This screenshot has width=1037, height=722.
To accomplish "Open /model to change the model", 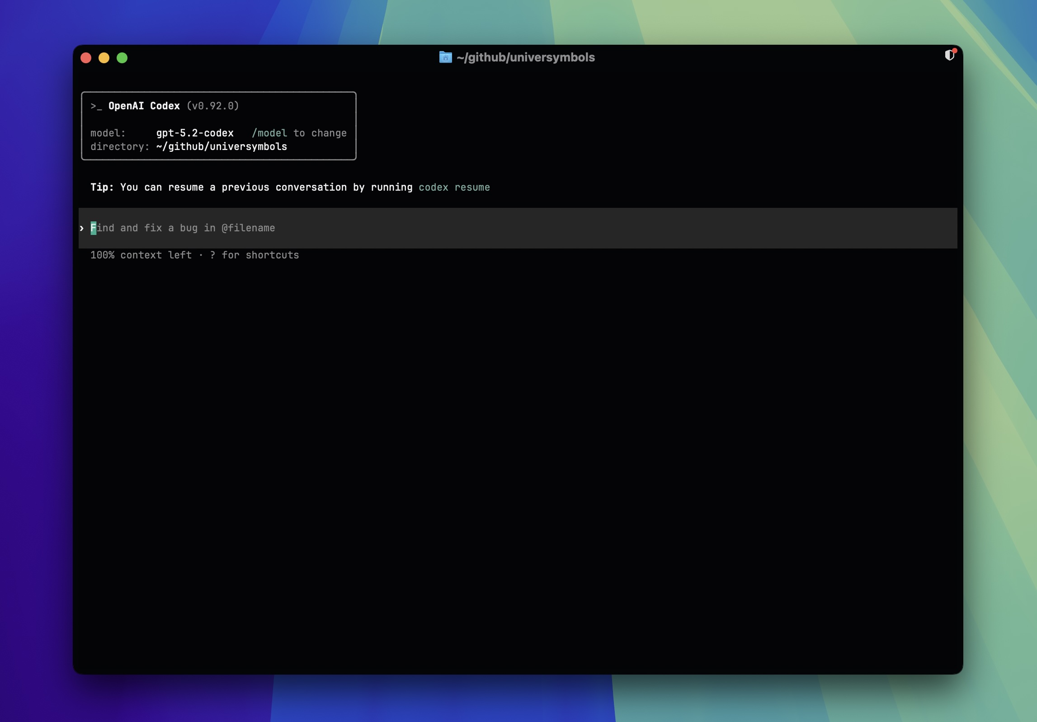I will (270, 133).
